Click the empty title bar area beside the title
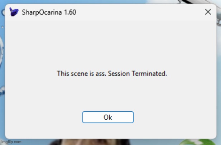 tap(136, 12)
